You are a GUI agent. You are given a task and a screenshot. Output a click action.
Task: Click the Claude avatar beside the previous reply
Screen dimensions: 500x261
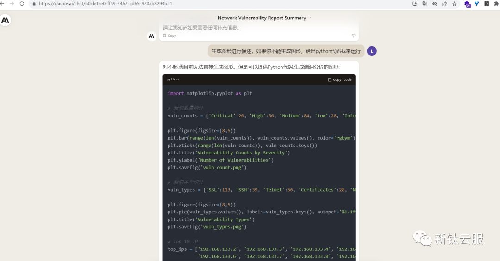point(151,36)
